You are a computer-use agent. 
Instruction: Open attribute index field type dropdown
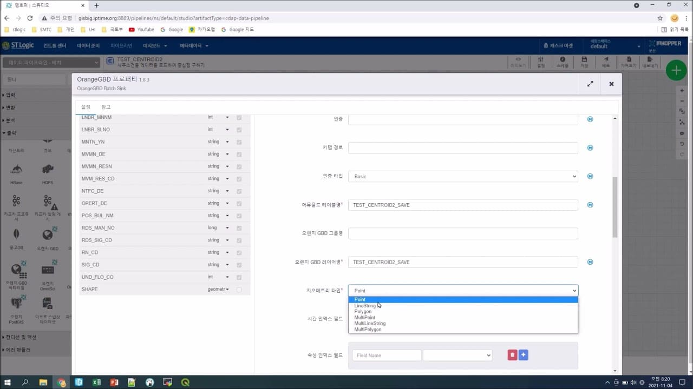(x=457, y=355)
